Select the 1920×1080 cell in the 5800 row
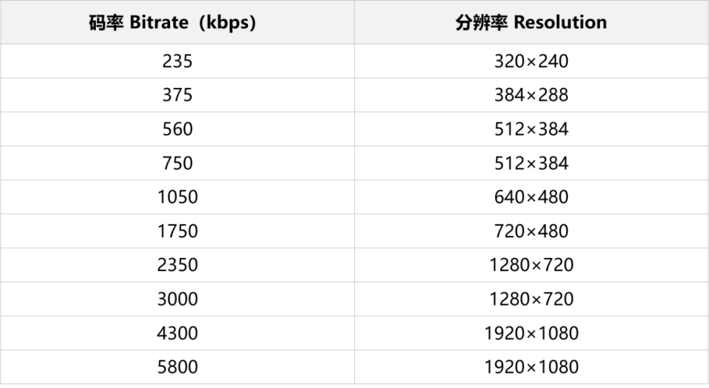The height and width of the screenshot is (388, 709). [531, 367]
